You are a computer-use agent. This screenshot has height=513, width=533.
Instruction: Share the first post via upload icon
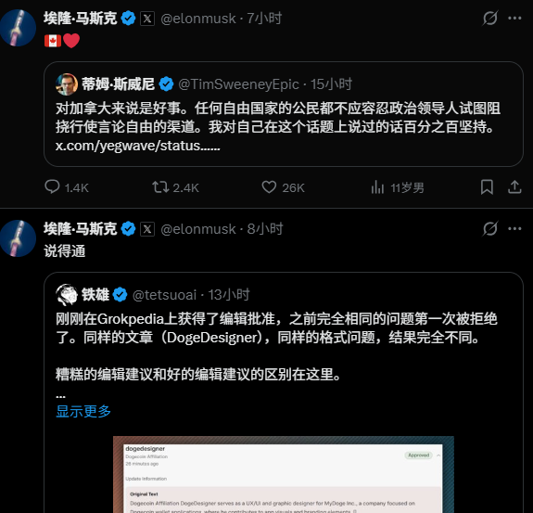point(514,186)
